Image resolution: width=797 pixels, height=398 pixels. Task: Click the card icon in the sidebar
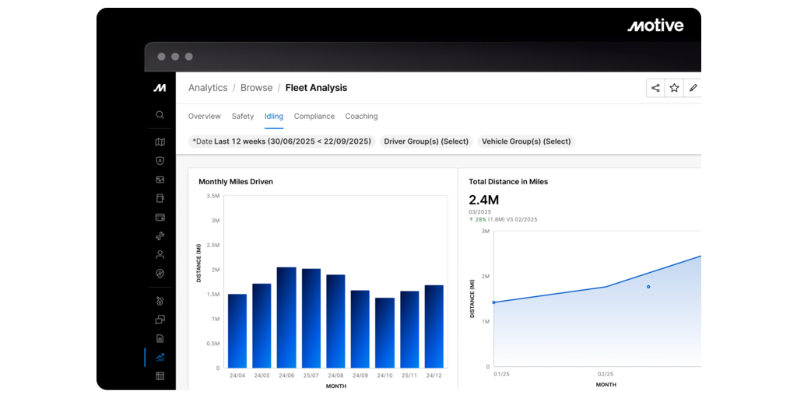pos(160,218)
